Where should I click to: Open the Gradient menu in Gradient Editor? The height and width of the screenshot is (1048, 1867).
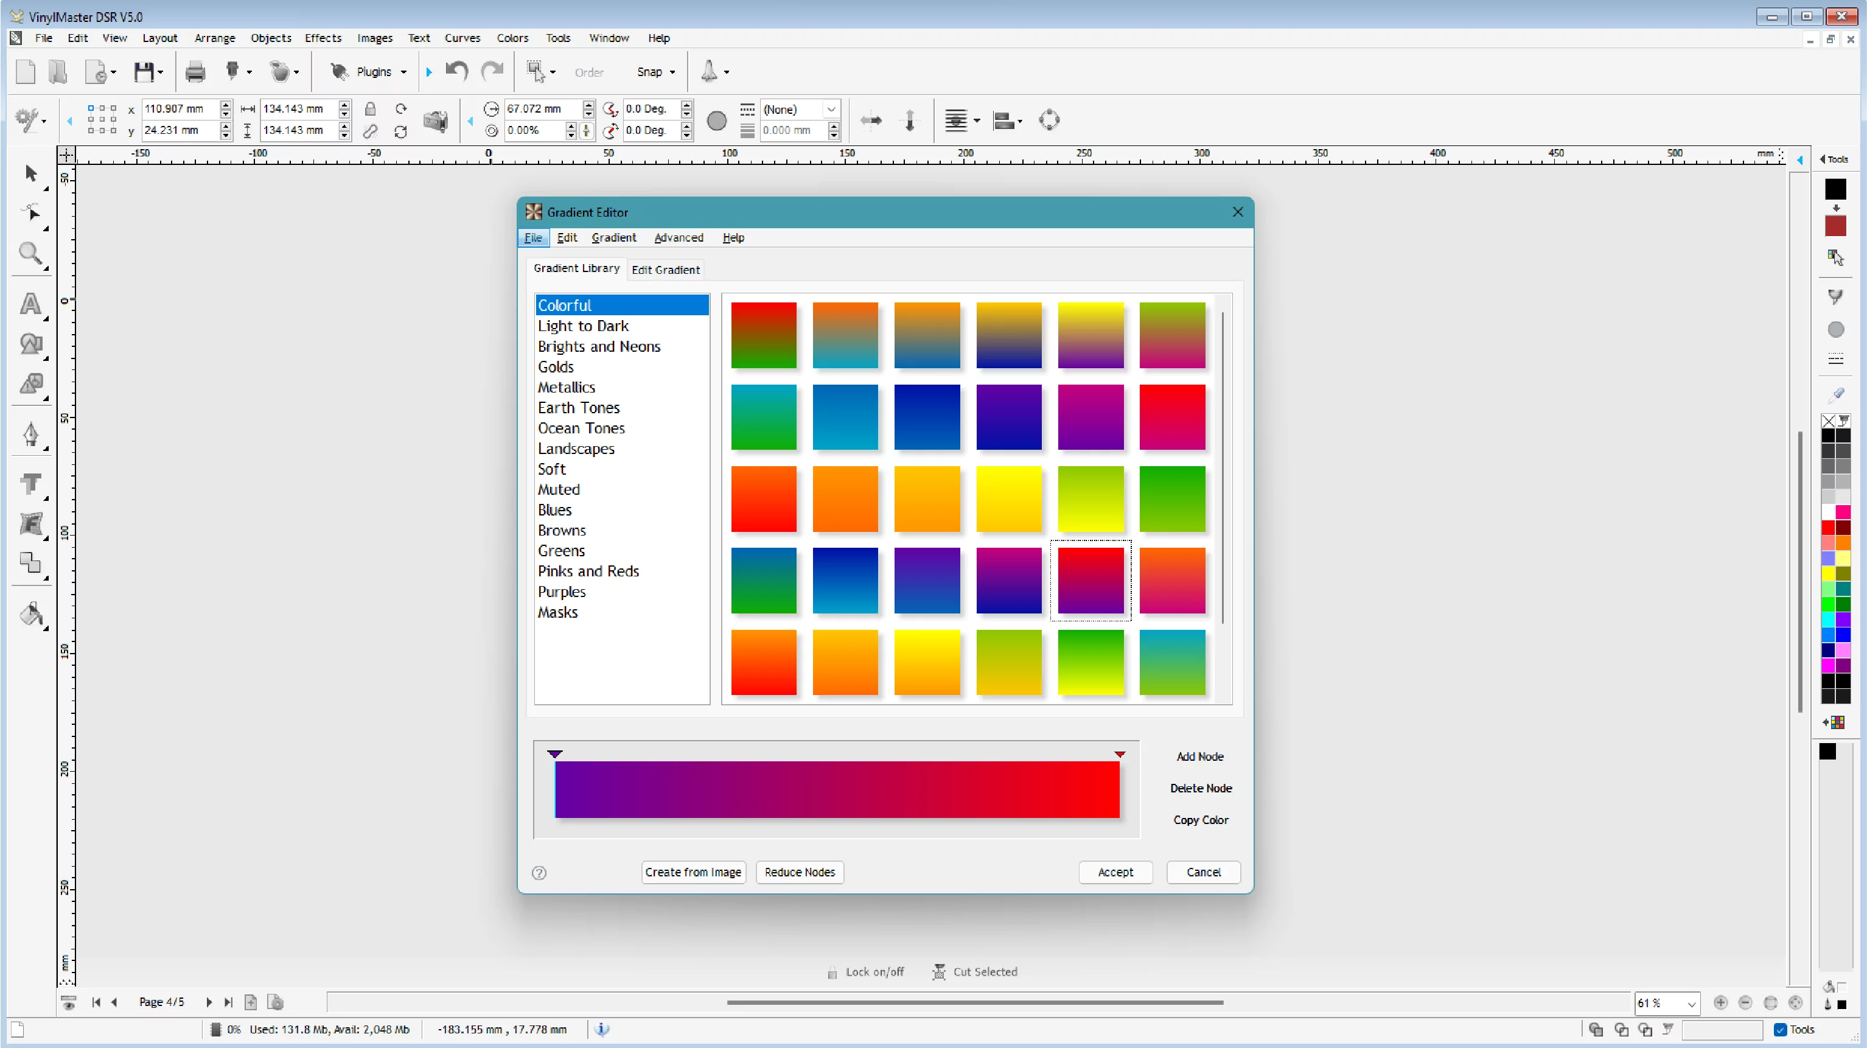pyautogui.click(x=613, y=238)
